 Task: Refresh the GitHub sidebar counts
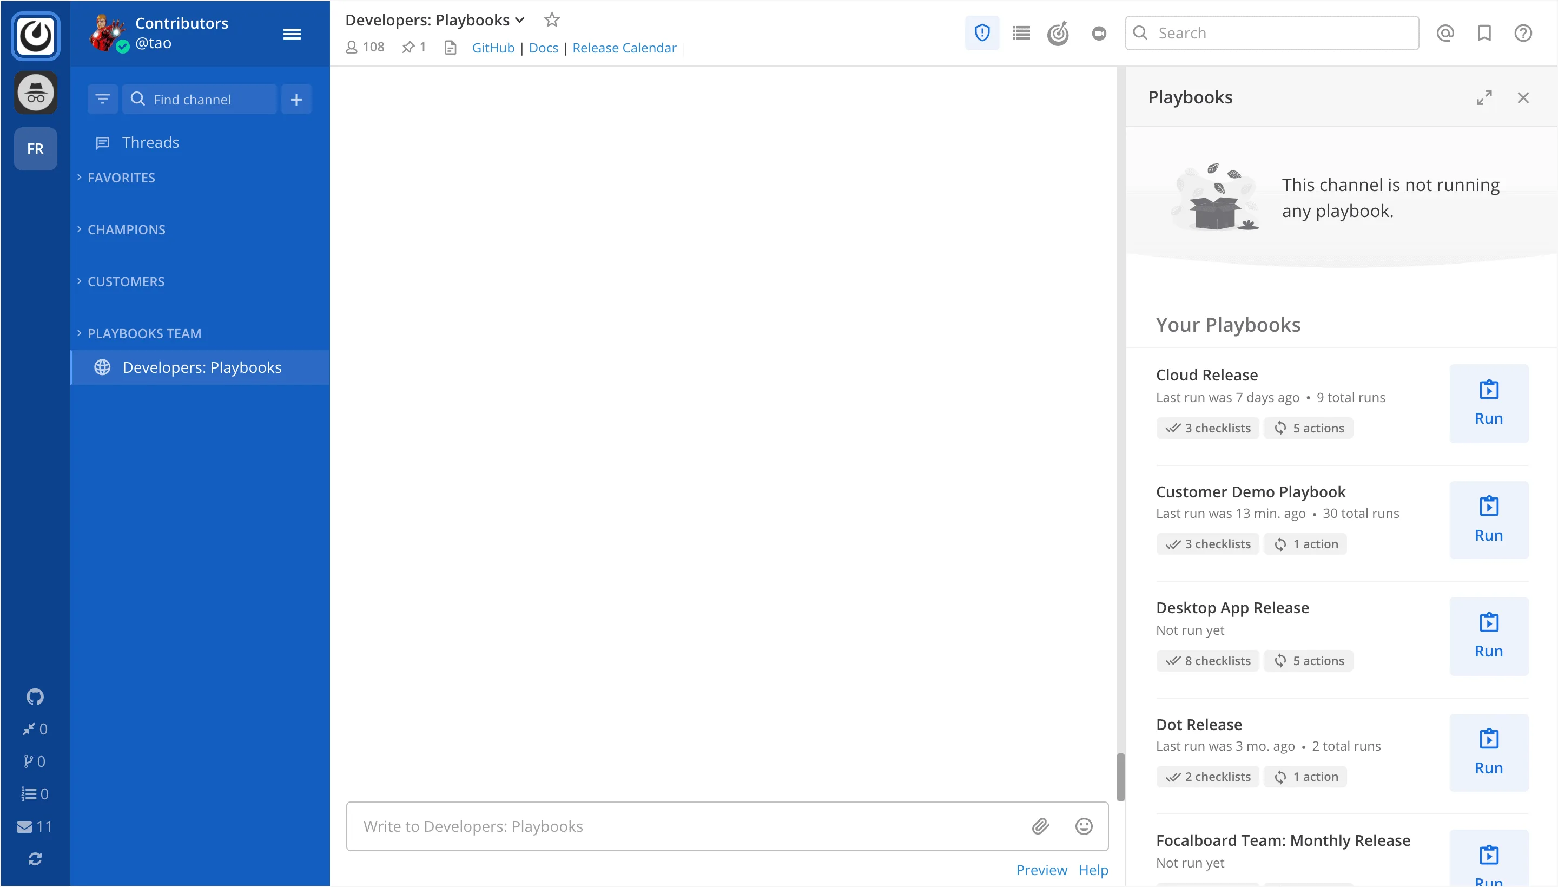coord(35,858)
